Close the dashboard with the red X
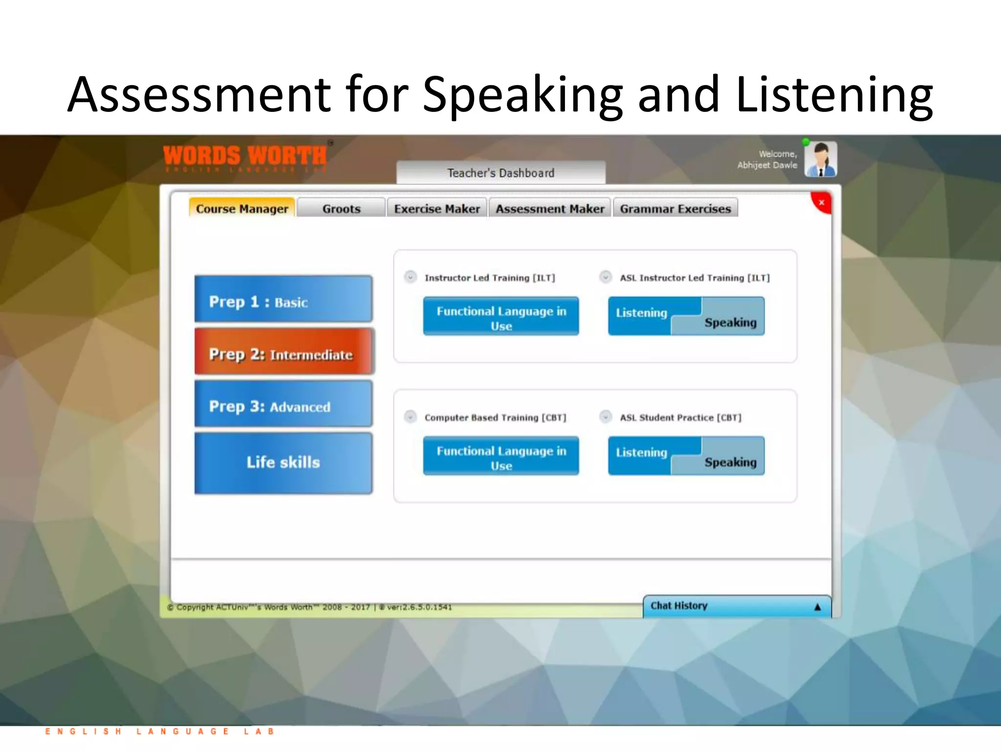 (x=821, y=202)
